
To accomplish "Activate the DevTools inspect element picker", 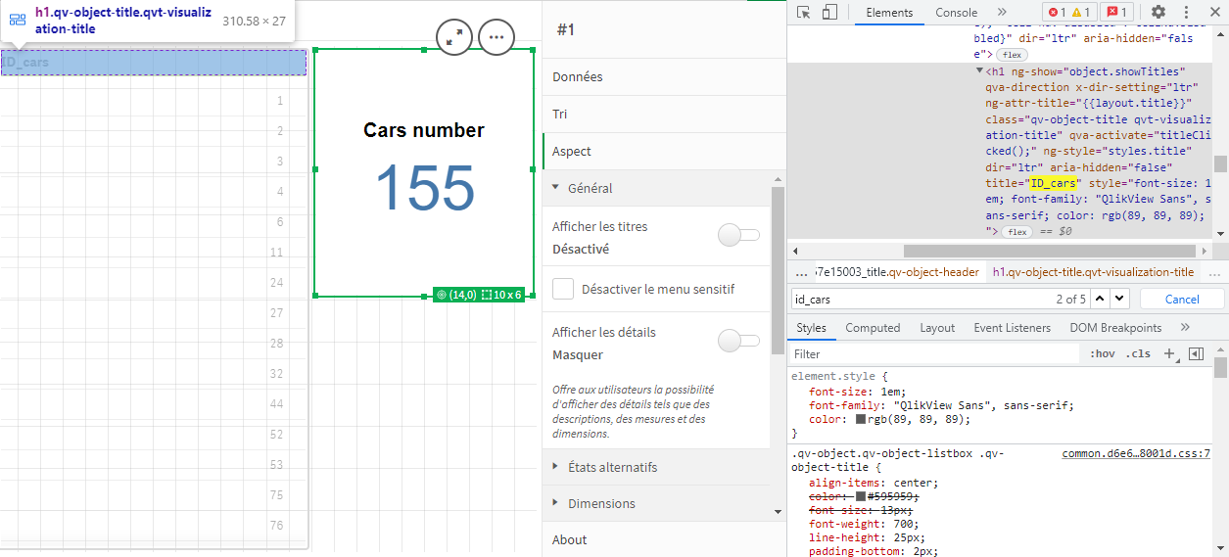I will (x=803, y=13).
